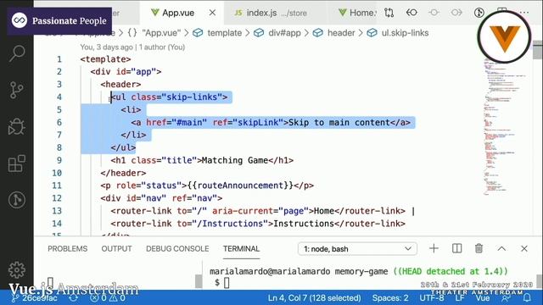Click the editor vertical scrollbar
Image resolution: width=543 pixels, height=305 pixels.
[537, 49]
